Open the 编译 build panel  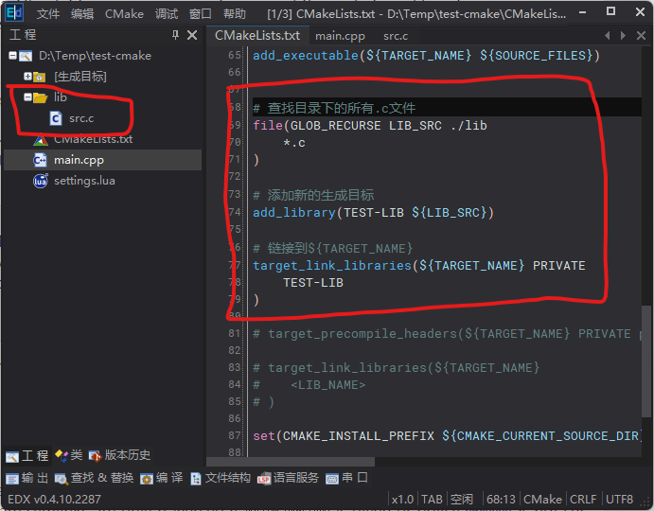coord(162,478)
